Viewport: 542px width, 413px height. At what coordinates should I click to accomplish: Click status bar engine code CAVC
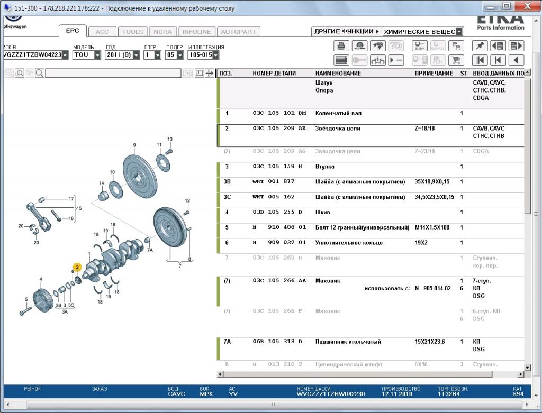pyautogui.click(x=177, y=394)
